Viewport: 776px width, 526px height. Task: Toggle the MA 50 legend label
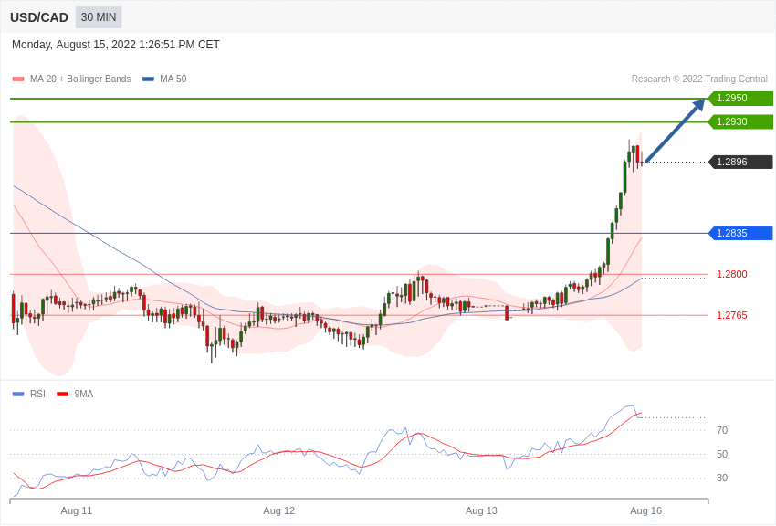[173, 79]
